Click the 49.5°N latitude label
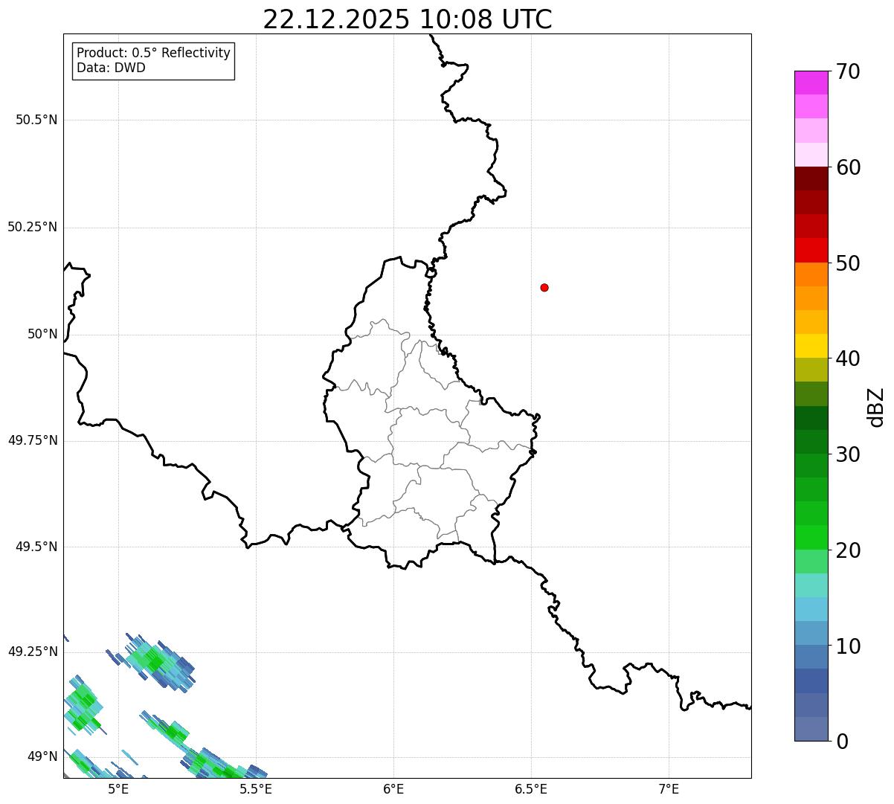The image size is (894, 804). [x=36, y=547]
